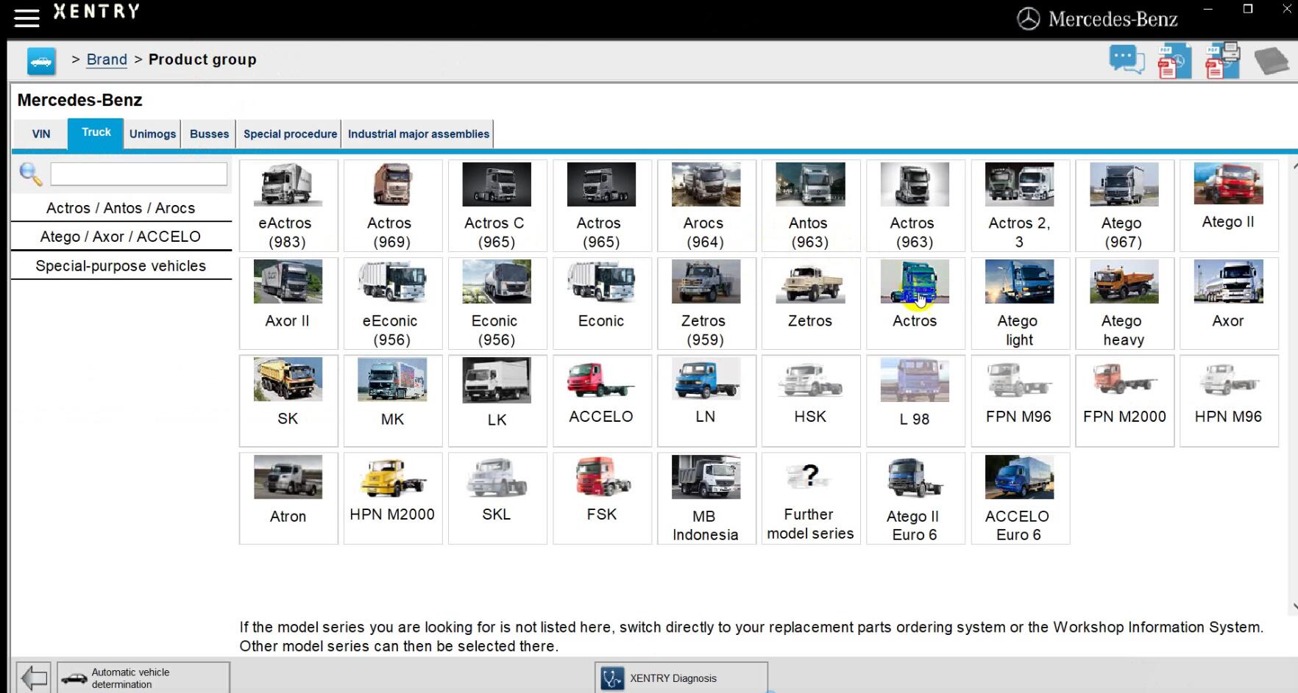
Task: Select the Actros (963) model tile
Action: [915, 206]
